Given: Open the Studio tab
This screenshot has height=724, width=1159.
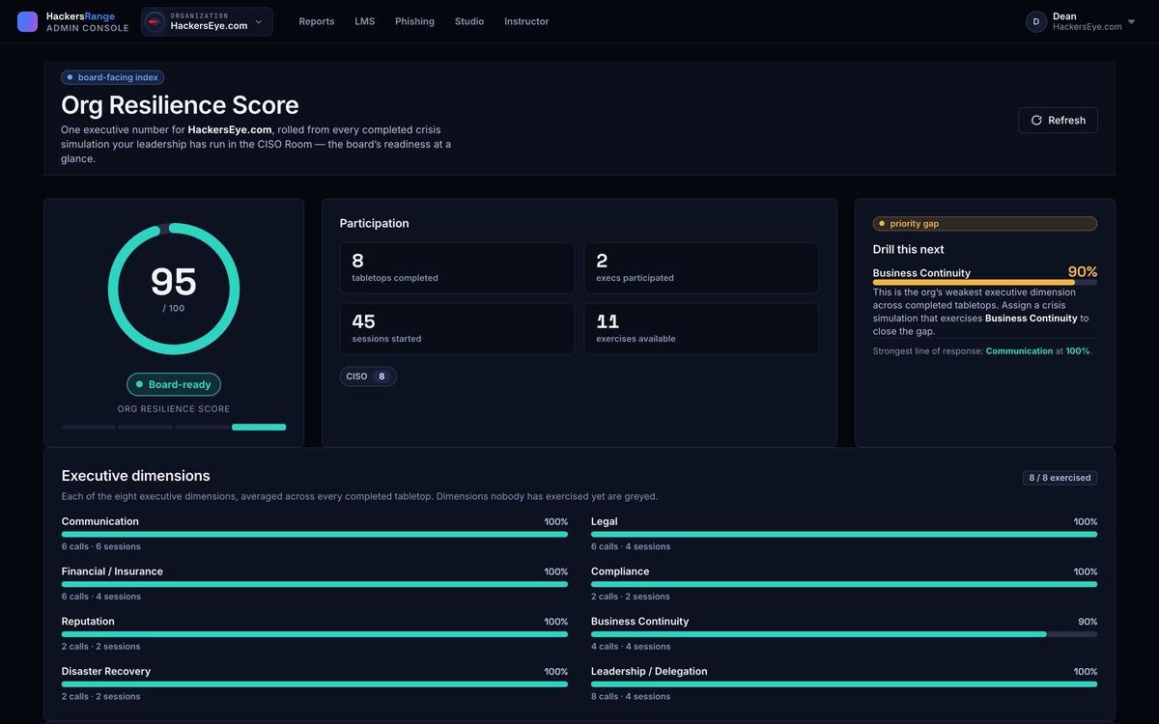Looking at the screenshot, I should (x=469, y=21).
